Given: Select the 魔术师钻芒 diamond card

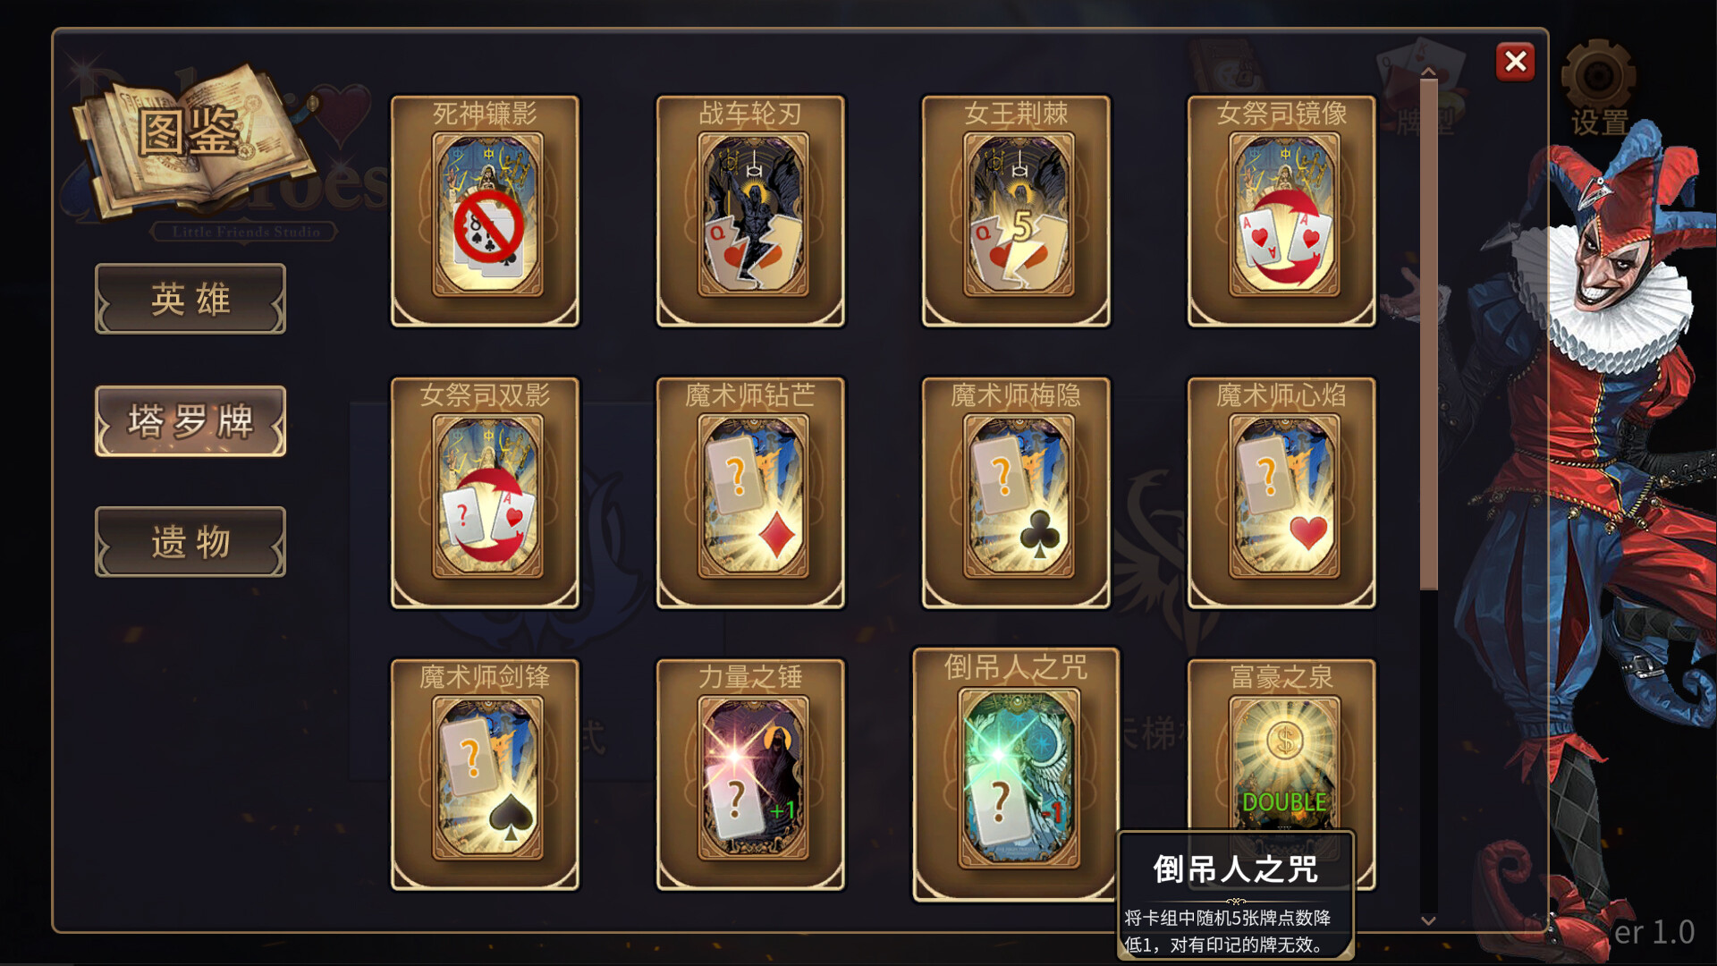Looking at the screenshot, I should tap(750, 493).
